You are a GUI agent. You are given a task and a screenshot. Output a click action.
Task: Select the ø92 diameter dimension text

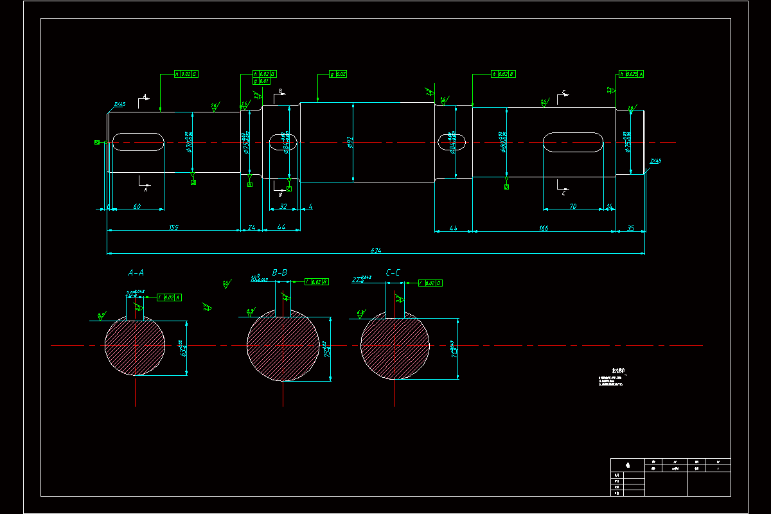pyautogui.click(x=350, y=142)
